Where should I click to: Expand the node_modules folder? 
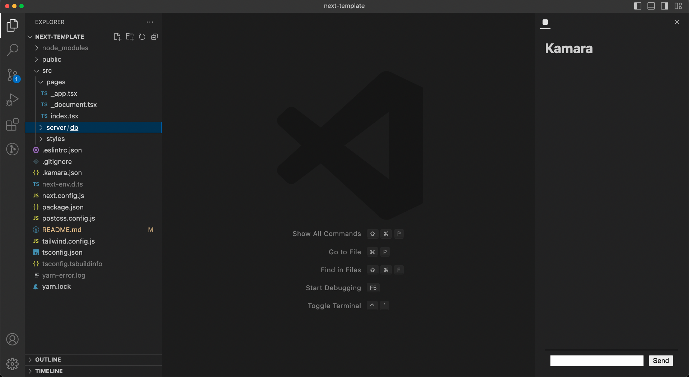click(93, 48)
